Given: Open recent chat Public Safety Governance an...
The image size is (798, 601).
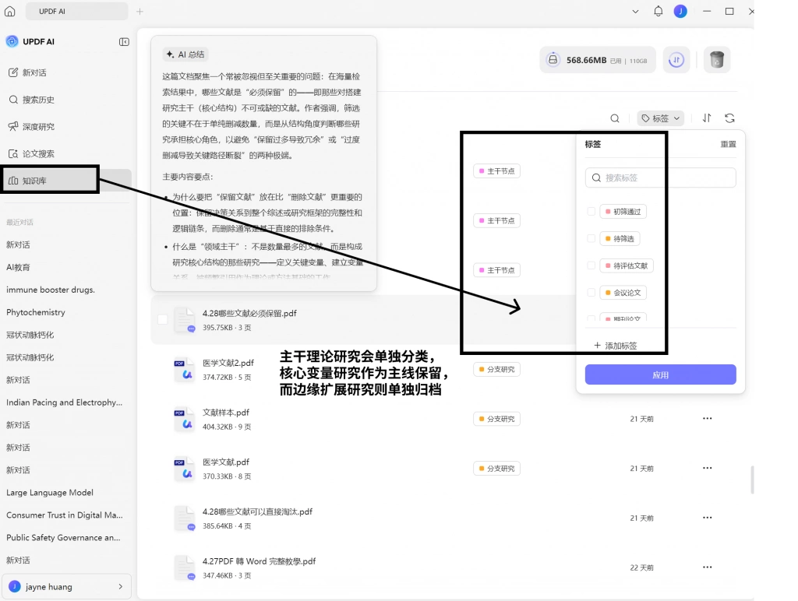Looking at the screenshot, I should point(63,537).
